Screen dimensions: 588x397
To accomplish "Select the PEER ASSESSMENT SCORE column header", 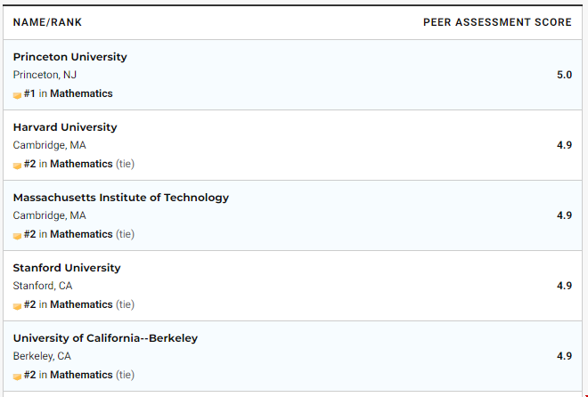I will click(497, 22).
